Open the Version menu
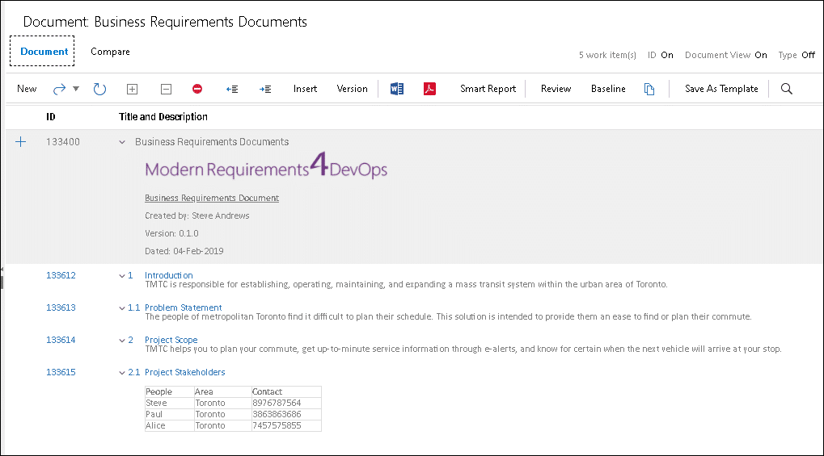Image resolution: width=824 pixels, height=456 pixels. (x=352, y=89)
